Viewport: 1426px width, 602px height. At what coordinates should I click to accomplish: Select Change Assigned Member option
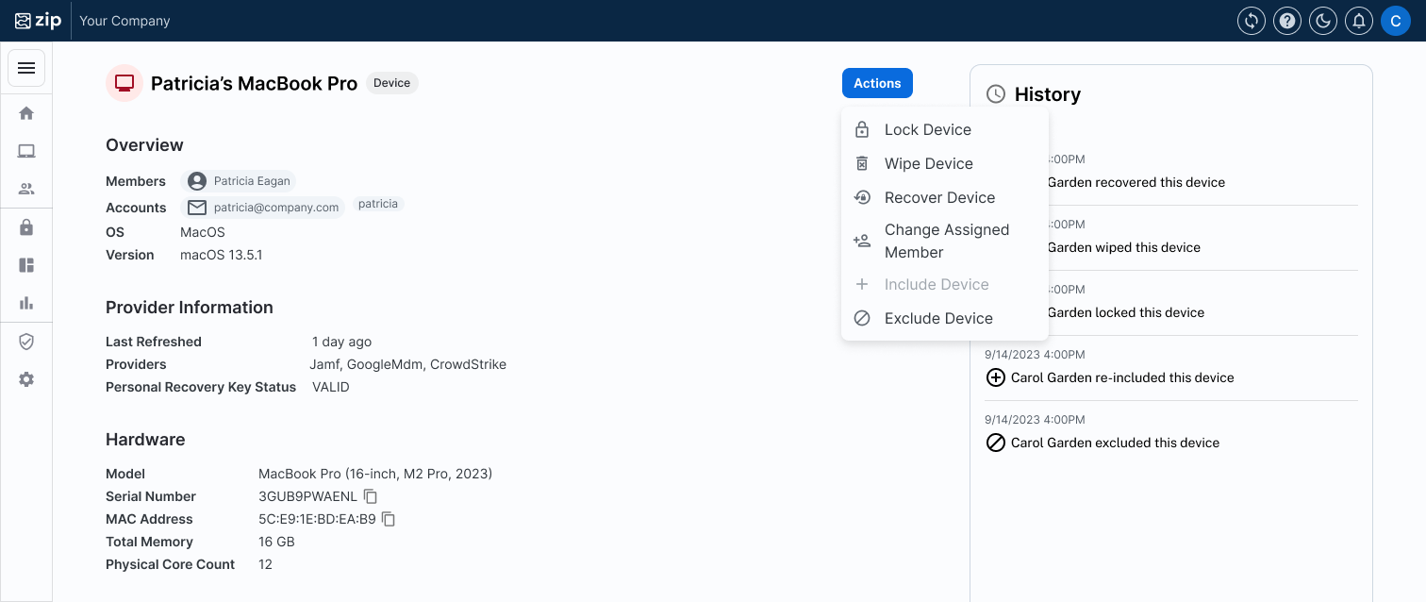(946, 241)
